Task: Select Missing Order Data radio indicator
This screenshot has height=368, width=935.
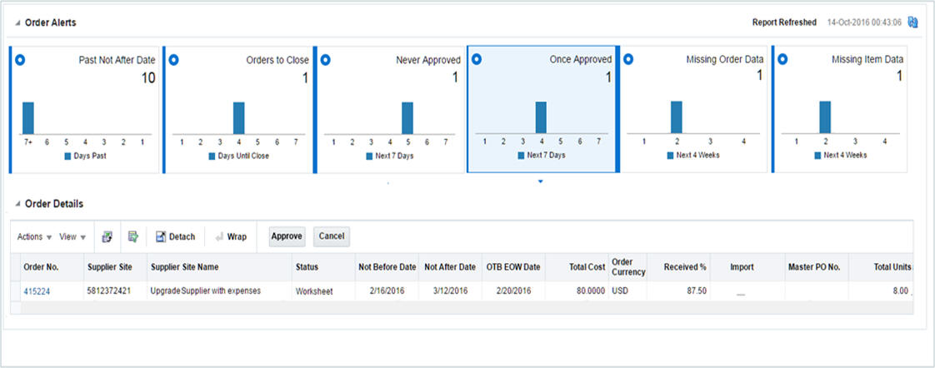Action: pyautogui.click(x=627, y=60)
